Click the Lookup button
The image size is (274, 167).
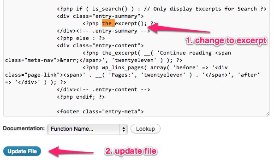coord(145,129)
